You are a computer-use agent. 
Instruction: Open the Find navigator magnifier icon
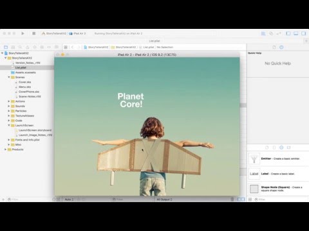(20, 47)
